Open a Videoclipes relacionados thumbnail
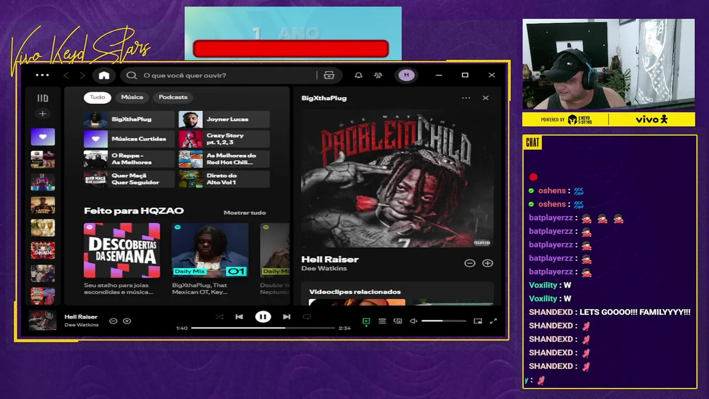This screenshot has height=399, width=709. (x=357, y=303)
